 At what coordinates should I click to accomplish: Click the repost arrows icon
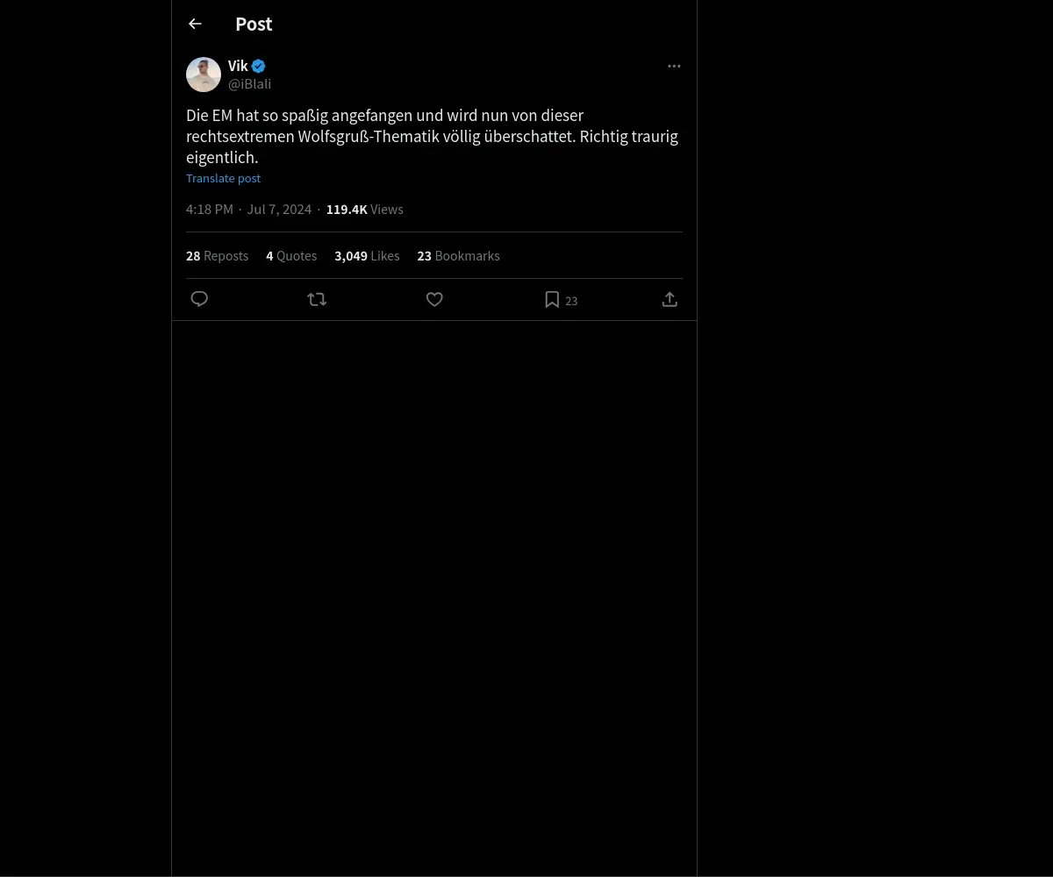coord(317,299)
